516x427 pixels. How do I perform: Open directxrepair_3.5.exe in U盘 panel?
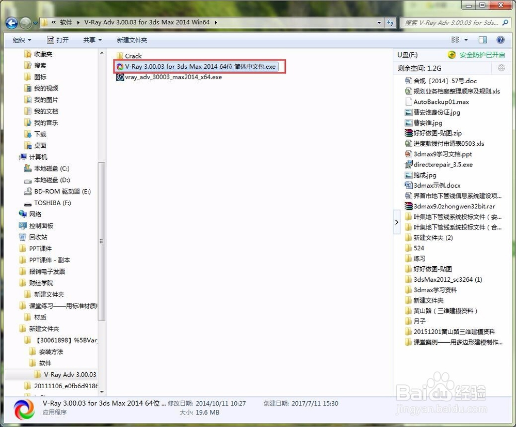(x=438, y=164)
